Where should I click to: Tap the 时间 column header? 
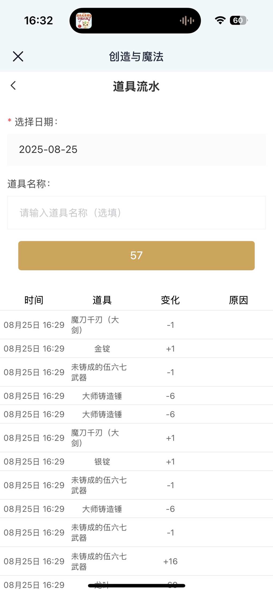pos(34,300)
